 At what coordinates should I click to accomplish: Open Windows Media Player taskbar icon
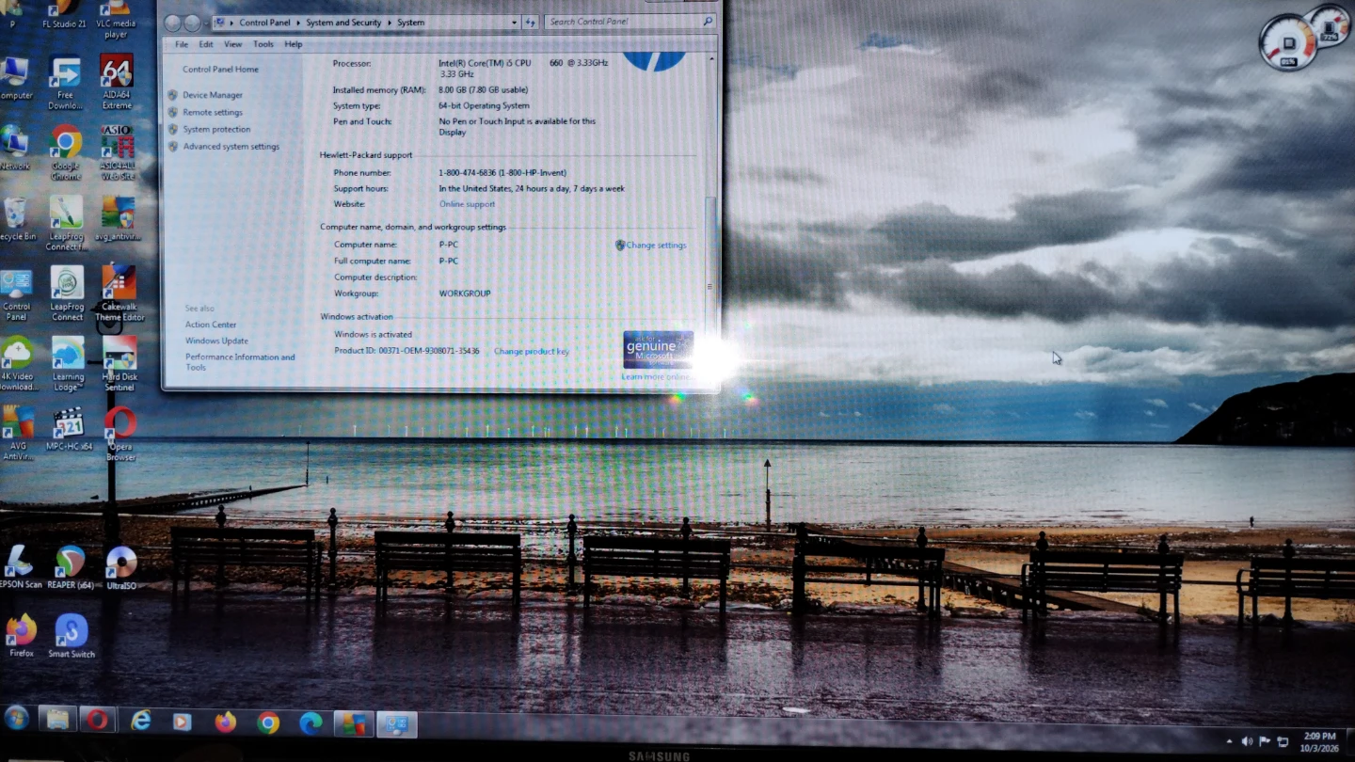coord(183,722)
